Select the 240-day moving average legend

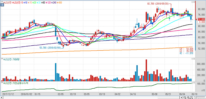tap(54, 2)
